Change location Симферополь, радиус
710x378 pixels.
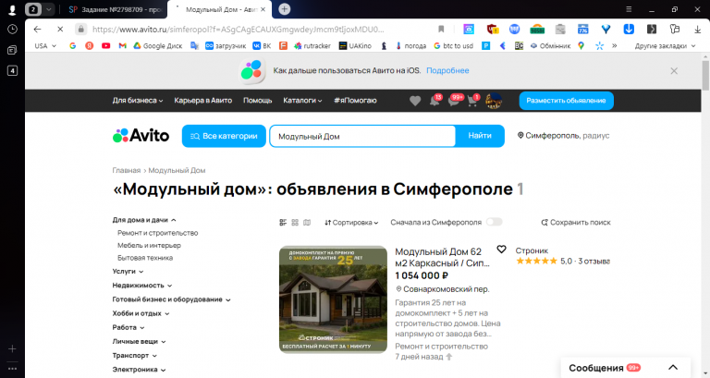(x=563, y=135)
